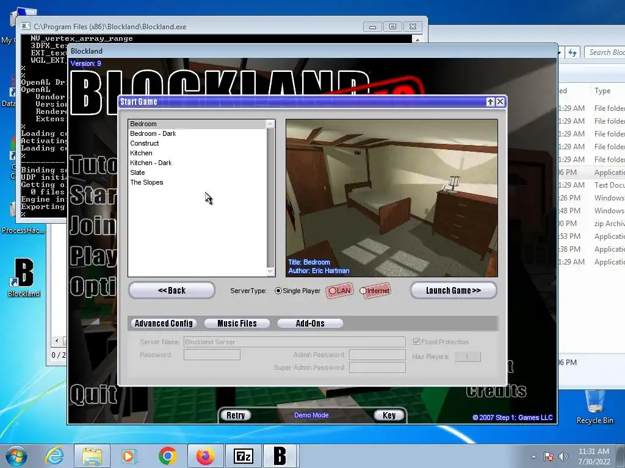
Task: Click Quit in Blockland main menu
Action: tap(93, 394)
